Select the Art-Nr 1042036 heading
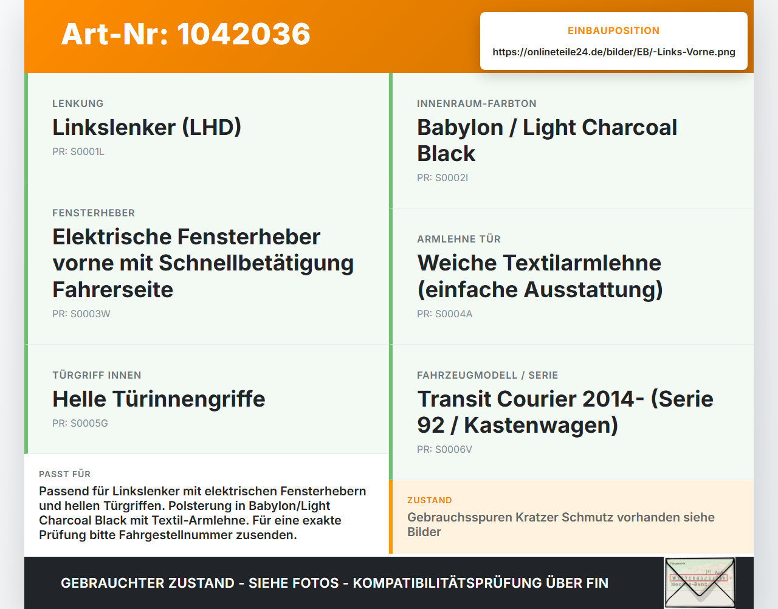The height and width of the screenshot is (609, 778). tap(186, 34)
